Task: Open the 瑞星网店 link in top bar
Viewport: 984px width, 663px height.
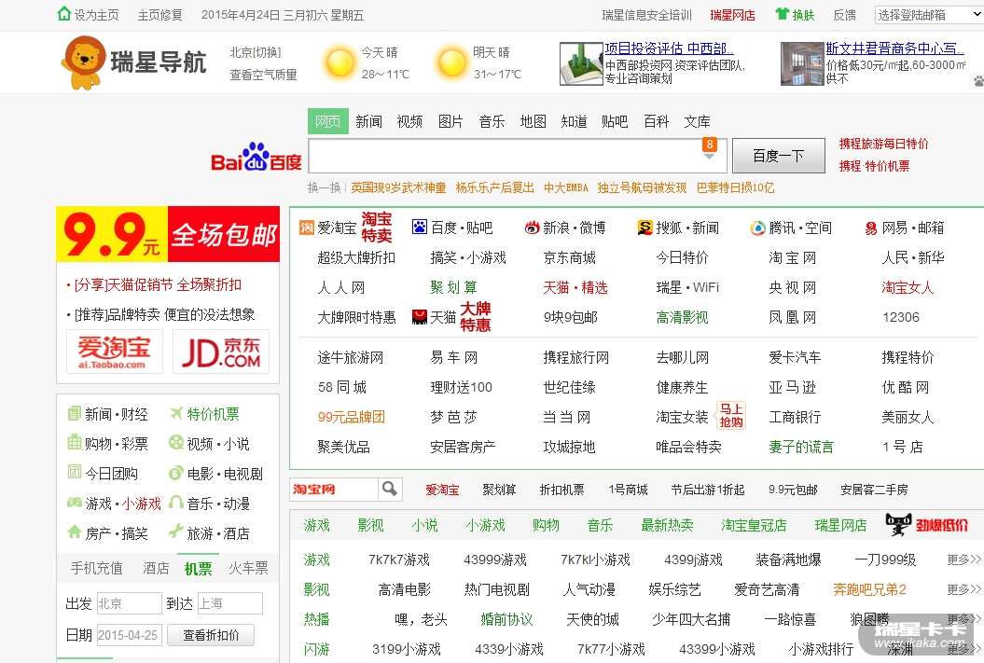Action: [x=732, y=15]
